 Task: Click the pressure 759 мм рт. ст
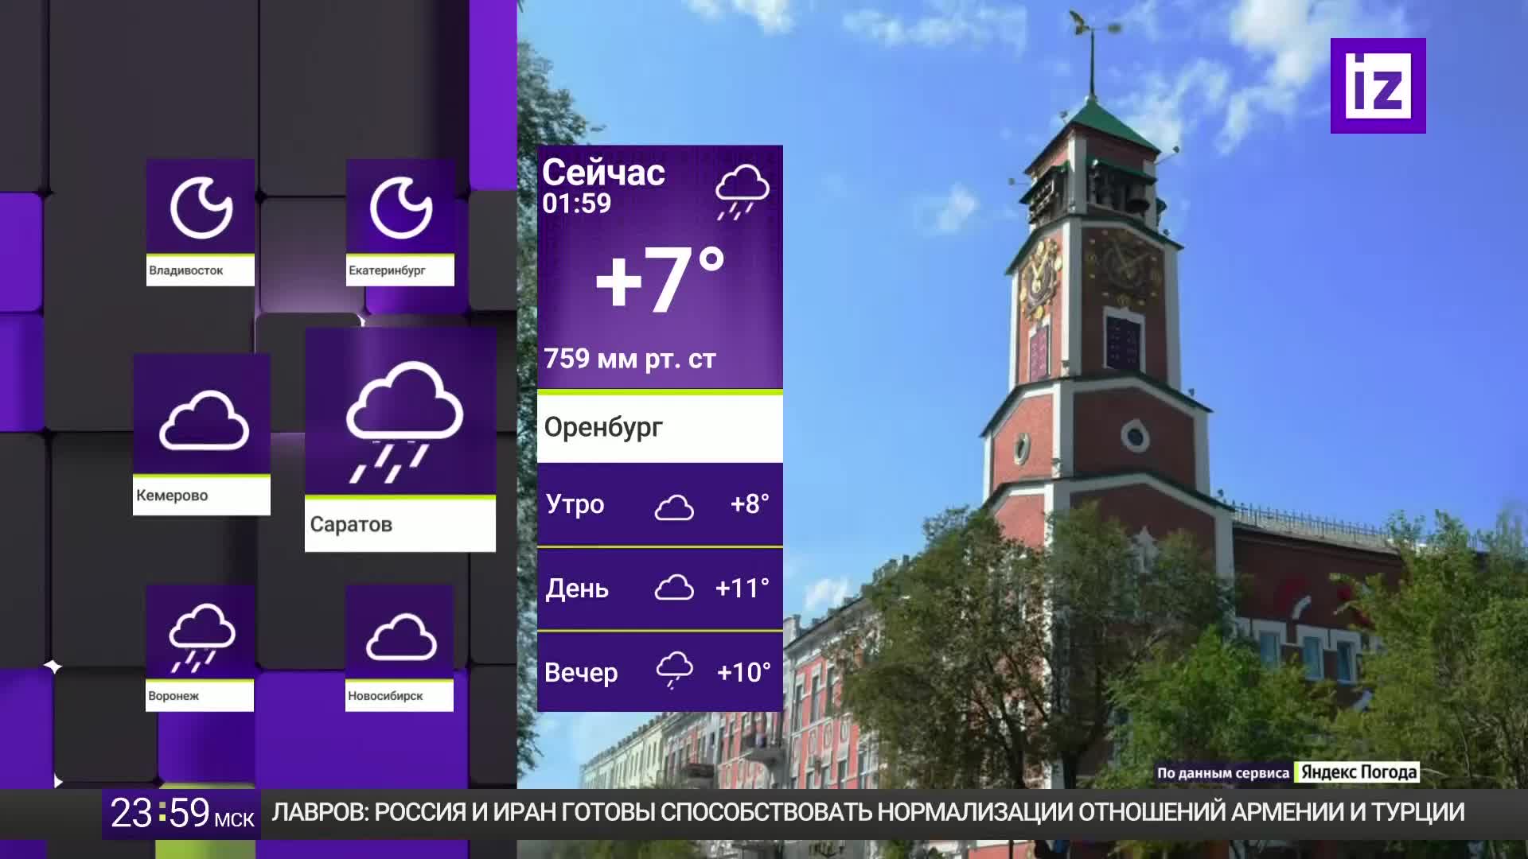(630, 359)
